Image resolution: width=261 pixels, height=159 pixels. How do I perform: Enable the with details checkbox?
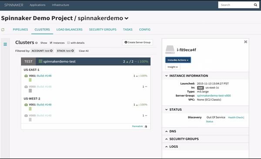click(x=68, y=43)
